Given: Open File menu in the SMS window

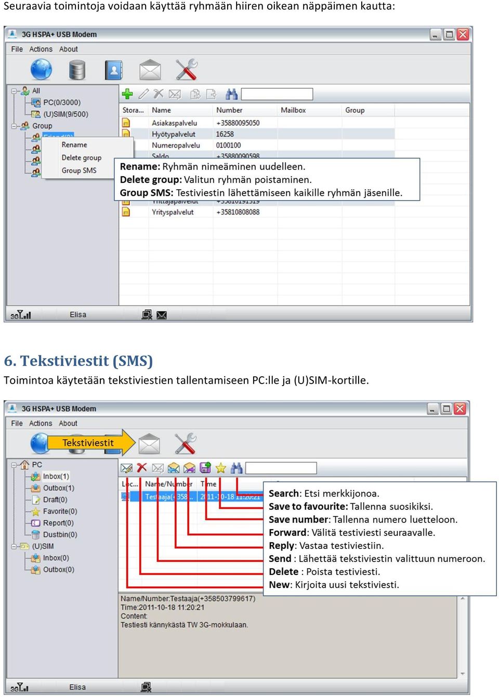Looking at the screenshot, I should tap(17, 423).
